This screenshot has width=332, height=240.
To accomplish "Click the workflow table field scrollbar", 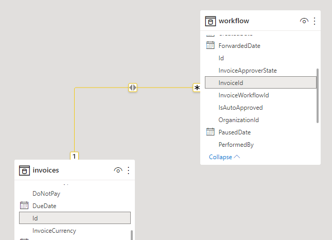I will coord(318,95).
